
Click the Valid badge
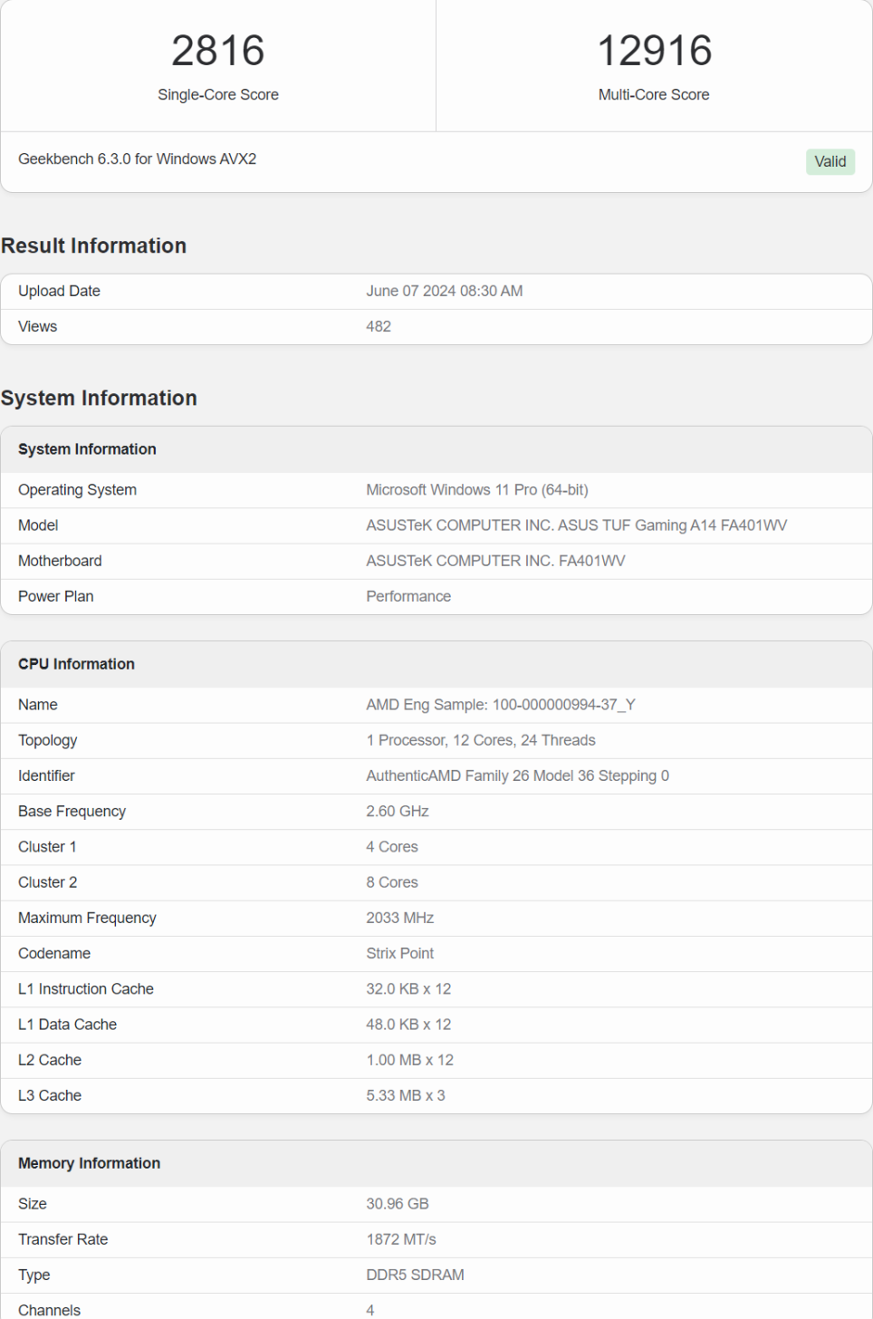[830, 161]
